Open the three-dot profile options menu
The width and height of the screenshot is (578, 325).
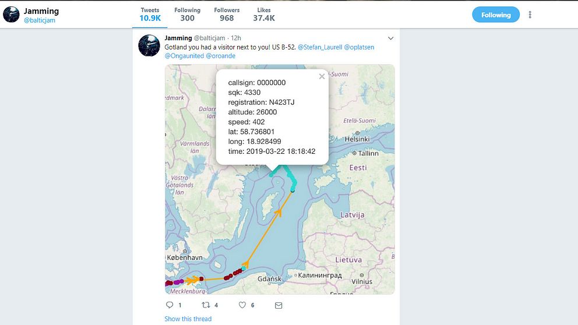[x=530, y=15]
